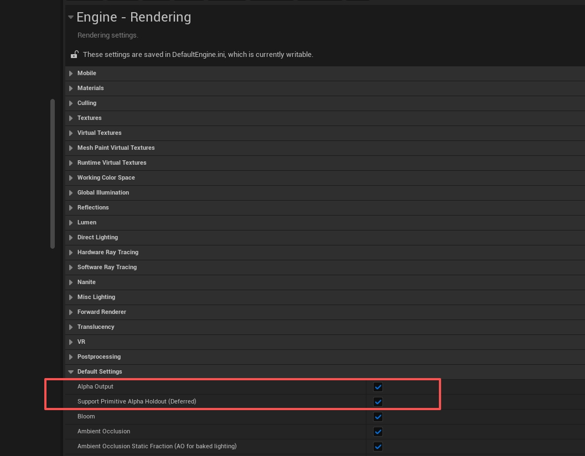
Task: Collapse the Default Settings category
Action: [71, 372]
